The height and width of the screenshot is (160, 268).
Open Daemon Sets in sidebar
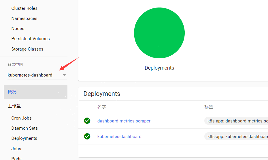[24, 128]
